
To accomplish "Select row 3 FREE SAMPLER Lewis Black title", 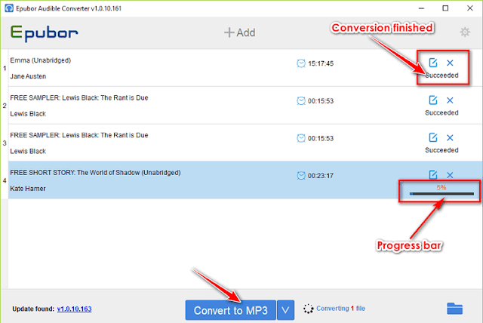I will 79,135.
